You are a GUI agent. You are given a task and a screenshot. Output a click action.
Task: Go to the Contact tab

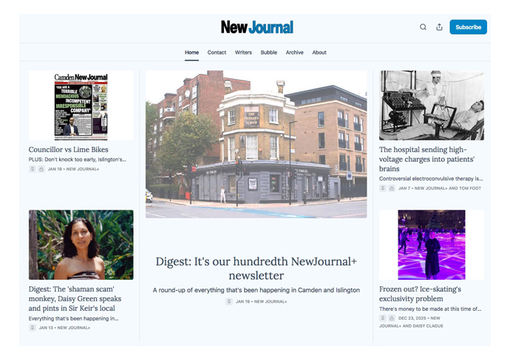[217, 52]
